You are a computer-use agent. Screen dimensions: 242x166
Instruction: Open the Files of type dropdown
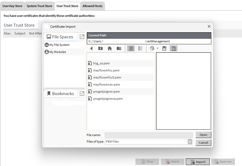(x=190, y=142)
